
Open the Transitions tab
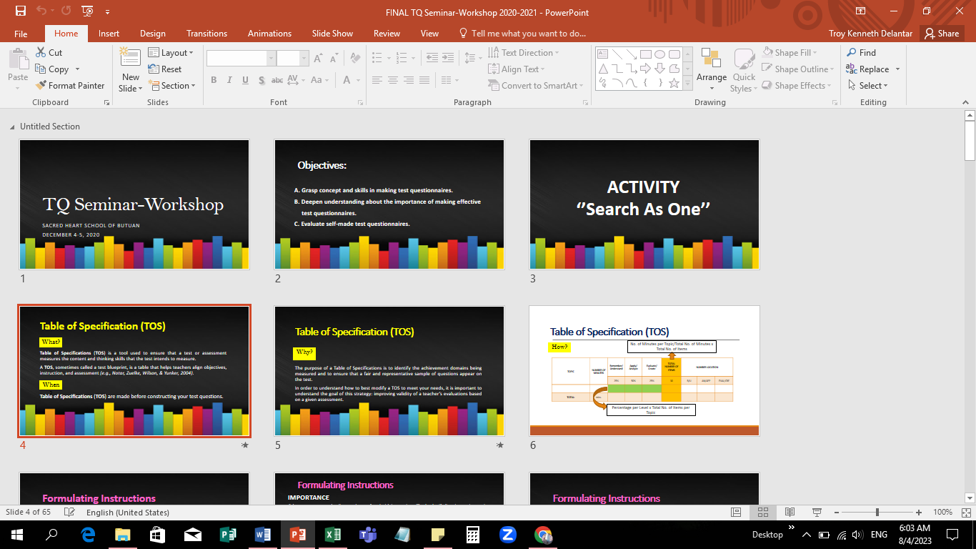coord(206,34)
